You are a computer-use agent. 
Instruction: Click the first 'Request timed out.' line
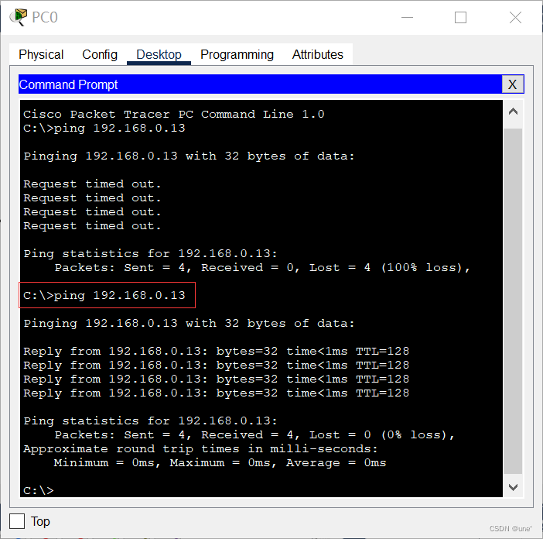[92, 184]
